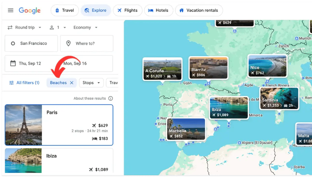Click the Agde map label
This screenshot has width=312, height=177.
(249, 85)
